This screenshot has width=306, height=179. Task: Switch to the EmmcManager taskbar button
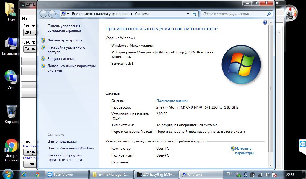pyautogui.click(x=111, y=175)
